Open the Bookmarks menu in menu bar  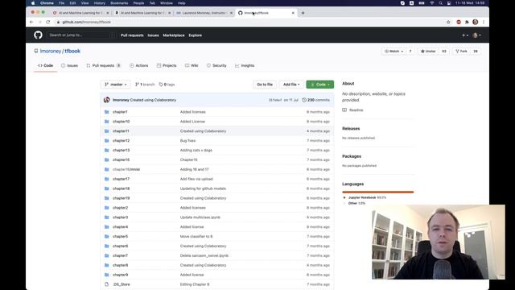coord(119,3)
